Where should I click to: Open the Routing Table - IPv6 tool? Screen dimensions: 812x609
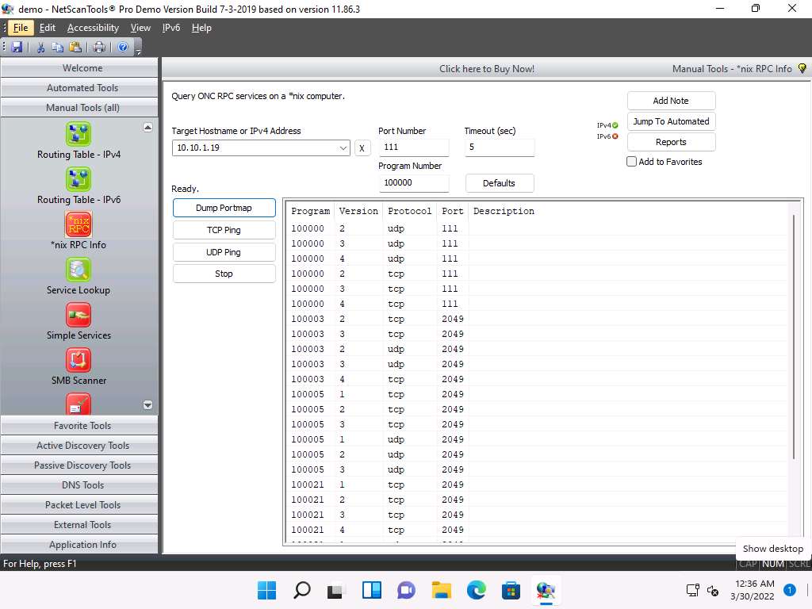[79, 180]
